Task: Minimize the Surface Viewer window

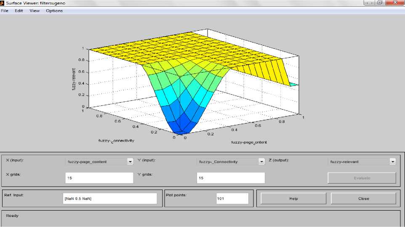Action: [370, 3]
